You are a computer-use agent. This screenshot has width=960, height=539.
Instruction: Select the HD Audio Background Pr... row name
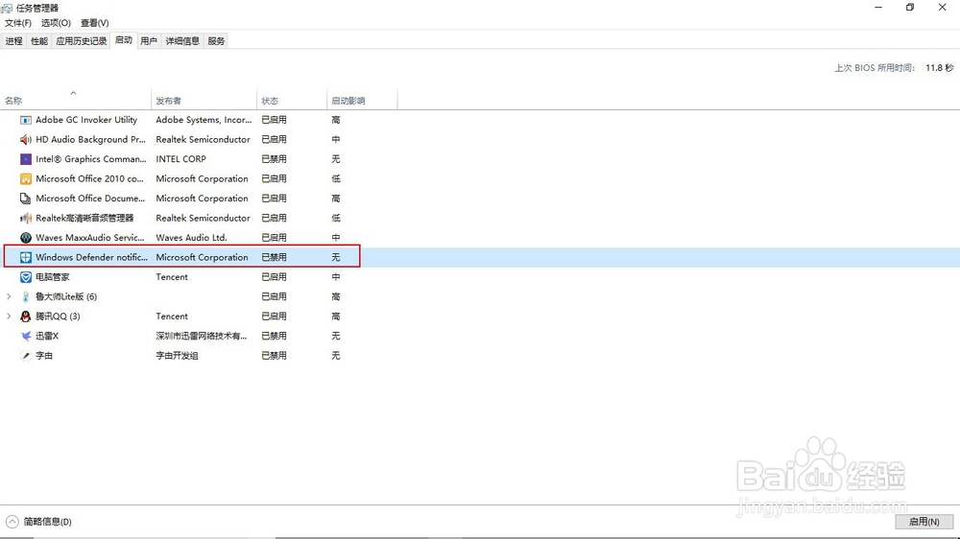point(90,139)
